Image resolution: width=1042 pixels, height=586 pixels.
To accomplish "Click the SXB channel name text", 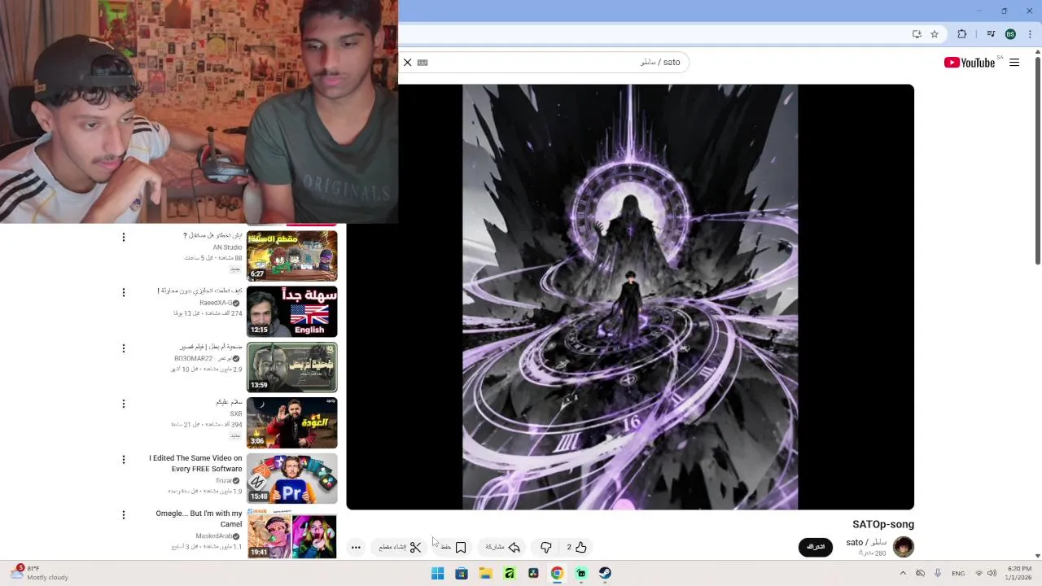I will pyautogui.click(x=236, y=414).
